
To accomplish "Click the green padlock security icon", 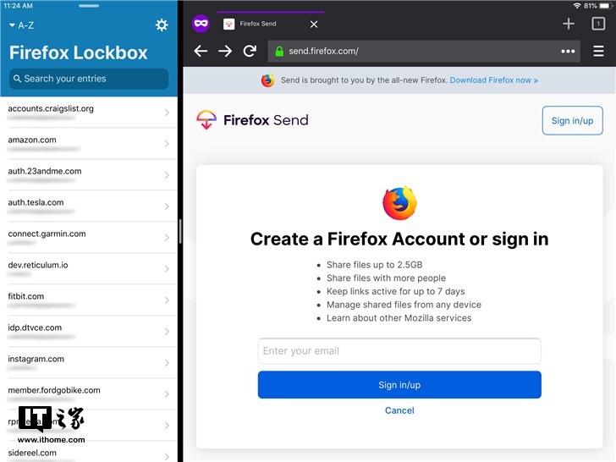I will coord(279,51).
